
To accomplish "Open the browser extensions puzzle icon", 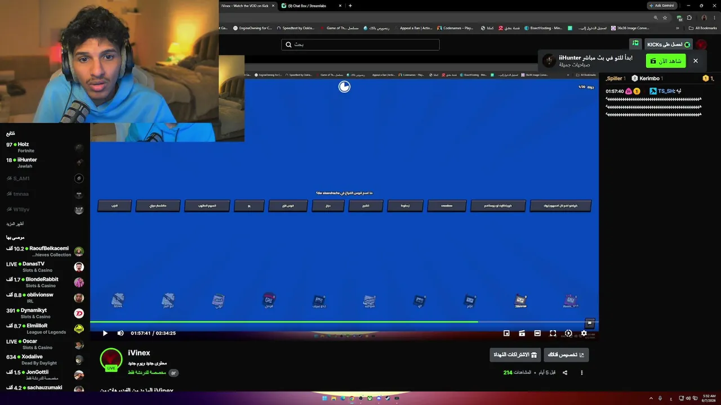I will click(689, 17).
